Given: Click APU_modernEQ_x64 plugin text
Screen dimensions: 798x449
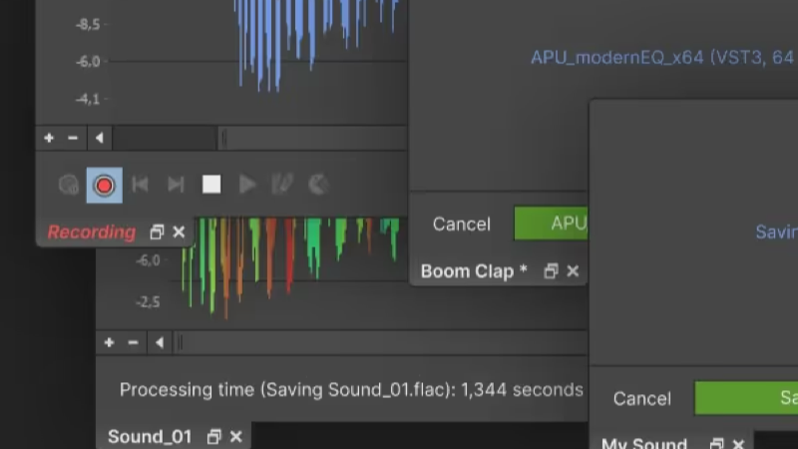Looking at the screenshot, I should coord(663,58).
